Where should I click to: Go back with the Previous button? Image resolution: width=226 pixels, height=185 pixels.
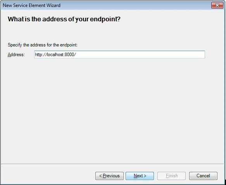(x=109, y=176)
